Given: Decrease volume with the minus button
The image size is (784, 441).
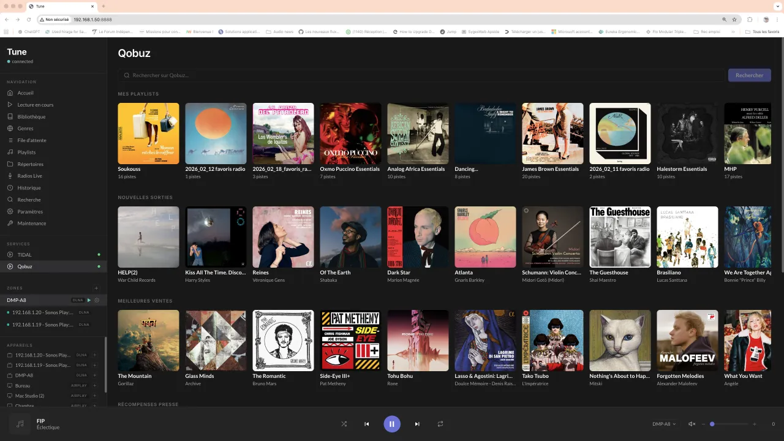Looking at the screenshot, I should point(703,424).
